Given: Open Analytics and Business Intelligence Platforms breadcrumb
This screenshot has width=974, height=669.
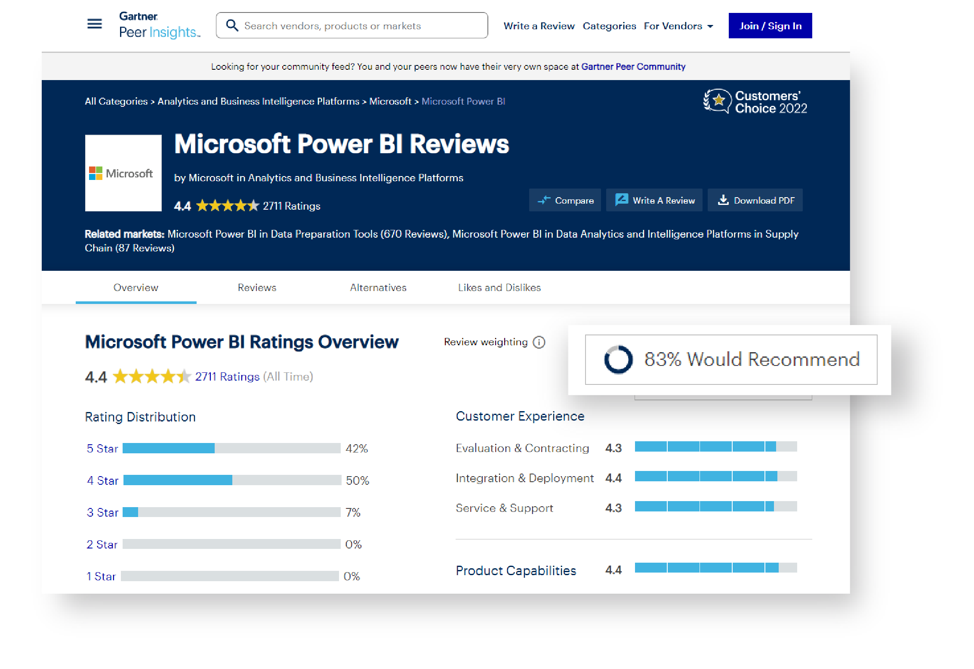Looking at the screenshot, I should click(258, 101).
